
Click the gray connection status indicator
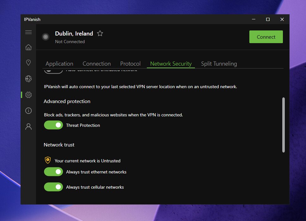point(46,37)
